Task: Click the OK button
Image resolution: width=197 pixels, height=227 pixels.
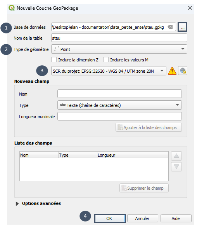Action: click(110, 218)
